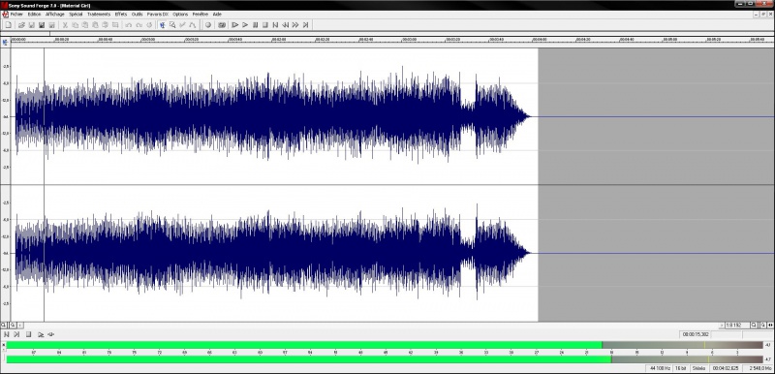Start playback with Play All button
Image resolution: width=775 pixels, height=374 pixels.
pyautogui.click(x=234, y=24)
